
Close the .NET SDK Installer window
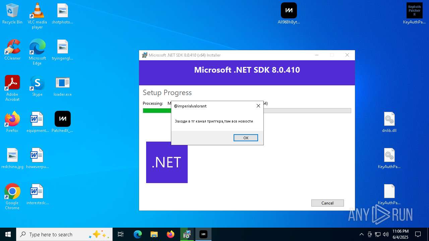point(347,55)
